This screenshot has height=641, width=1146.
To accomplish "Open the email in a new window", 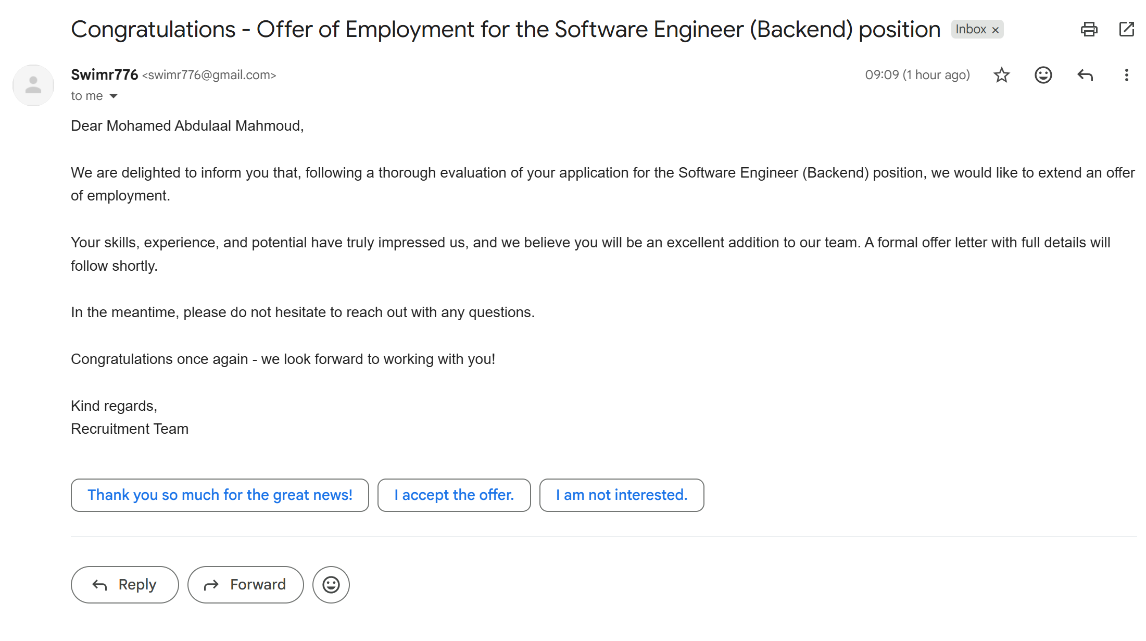I will [1126, 29].
